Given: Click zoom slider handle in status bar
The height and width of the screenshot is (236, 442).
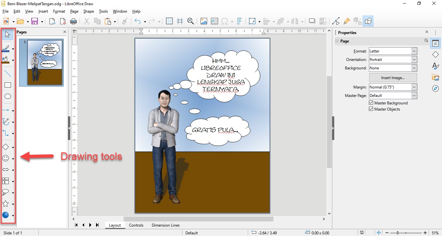Looking at the screenshot, I should pos(398,233).
